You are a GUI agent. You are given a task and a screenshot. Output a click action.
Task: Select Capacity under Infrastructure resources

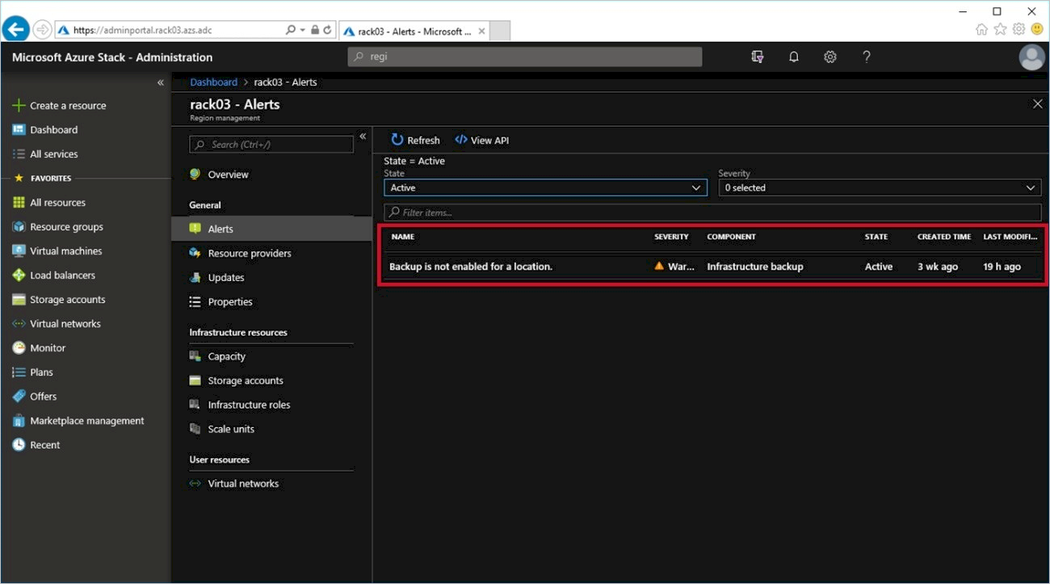pos(226,357)
